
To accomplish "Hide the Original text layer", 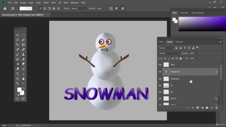I will coord(160,72).
